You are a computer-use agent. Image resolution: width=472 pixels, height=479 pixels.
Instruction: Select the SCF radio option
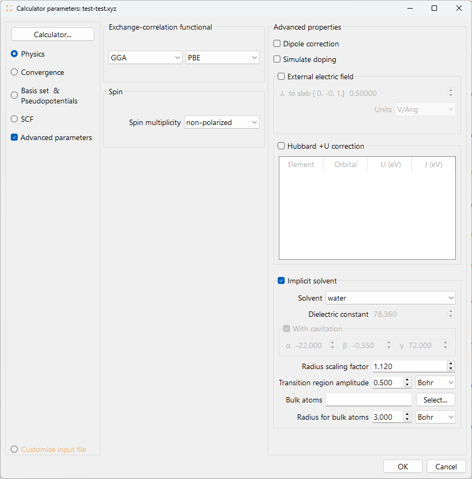click(x=15, y=119)
